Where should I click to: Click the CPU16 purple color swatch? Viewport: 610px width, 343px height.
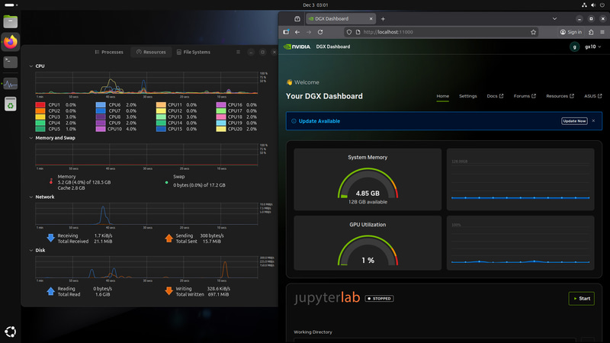pos(221,105)
